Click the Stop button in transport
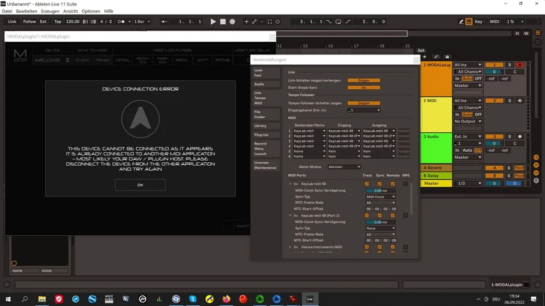The height and width of the screenshot is (306, 545). tap(223, 21)
